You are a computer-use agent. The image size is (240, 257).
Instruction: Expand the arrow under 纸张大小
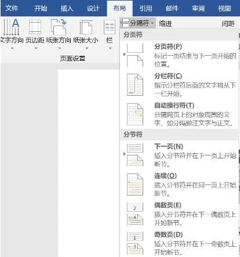(87, 48)
